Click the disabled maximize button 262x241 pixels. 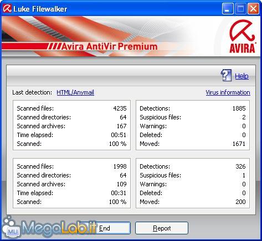[240, 9]
